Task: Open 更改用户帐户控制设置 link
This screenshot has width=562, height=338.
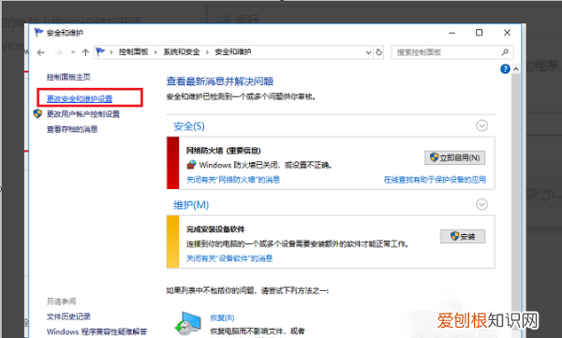Action: point(83,114)
